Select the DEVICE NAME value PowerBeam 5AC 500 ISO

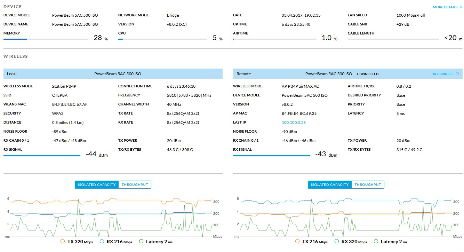point(75,24)
